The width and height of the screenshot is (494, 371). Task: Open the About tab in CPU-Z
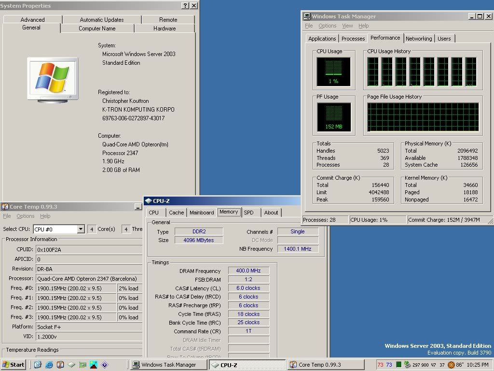click(271, 213)
